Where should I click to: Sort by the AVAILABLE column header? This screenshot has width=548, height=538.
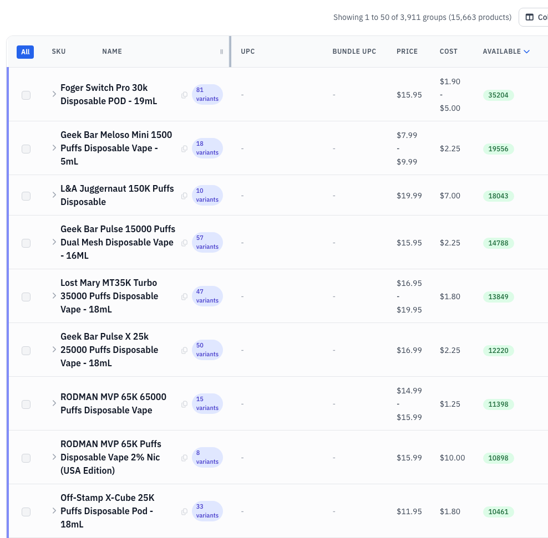pos(506,52)
